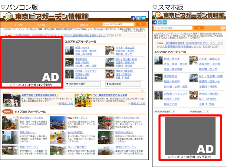Click the 新宿・代々木 link in the desktop area list
This screenshot has height=167, width=230.
pyautogui.click(x=82, y=48)
